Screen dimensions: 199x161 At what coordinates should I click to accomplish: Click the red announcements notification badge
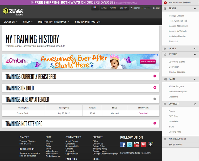[165, 3]
